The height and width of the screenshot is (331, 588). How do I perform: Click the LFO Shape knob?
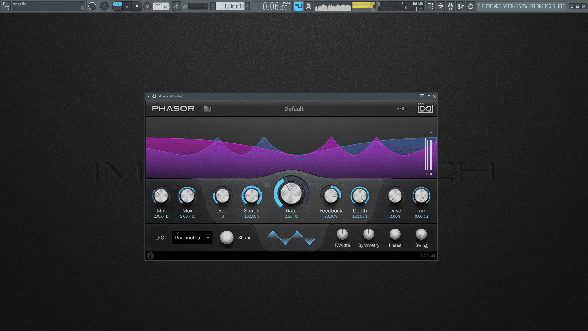point(227,237)
